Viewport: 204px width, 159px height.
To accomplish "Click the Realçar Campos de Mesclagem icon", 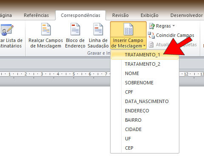I will pyautogui.click(x=46, y=29).
